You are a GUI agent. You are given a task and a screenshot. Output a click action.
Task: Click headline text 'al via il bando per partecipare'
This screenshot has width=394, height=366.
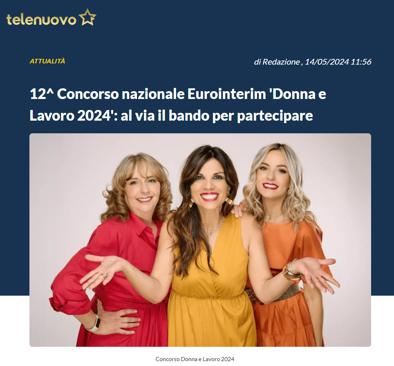217,116
